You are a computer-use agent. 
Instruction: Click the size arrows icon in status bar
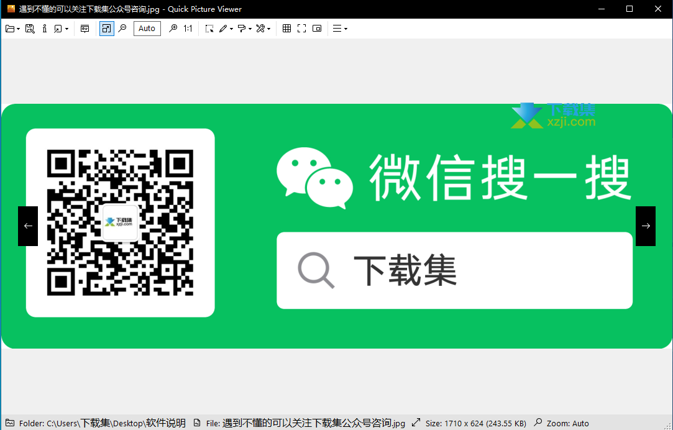pyautogui.click(x=416, y=423)
